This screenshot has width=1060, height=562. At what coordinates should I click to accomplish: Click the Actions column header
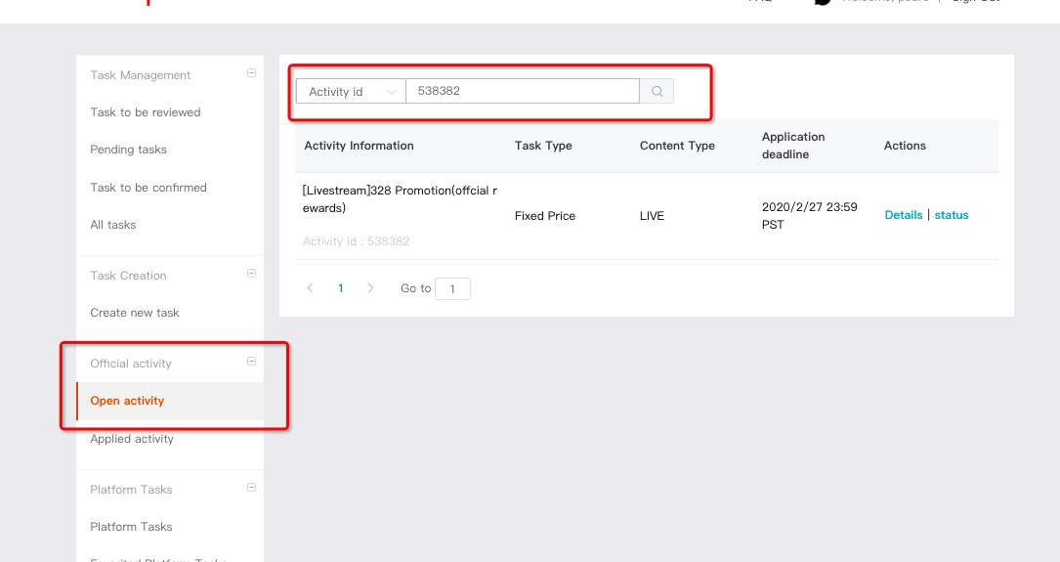pyautogui.click(x=905, y=146)
